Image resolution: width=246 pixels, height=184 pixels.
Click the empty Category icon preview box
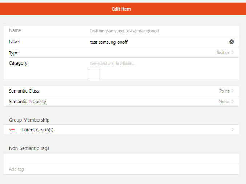click(x=94, y=74)
